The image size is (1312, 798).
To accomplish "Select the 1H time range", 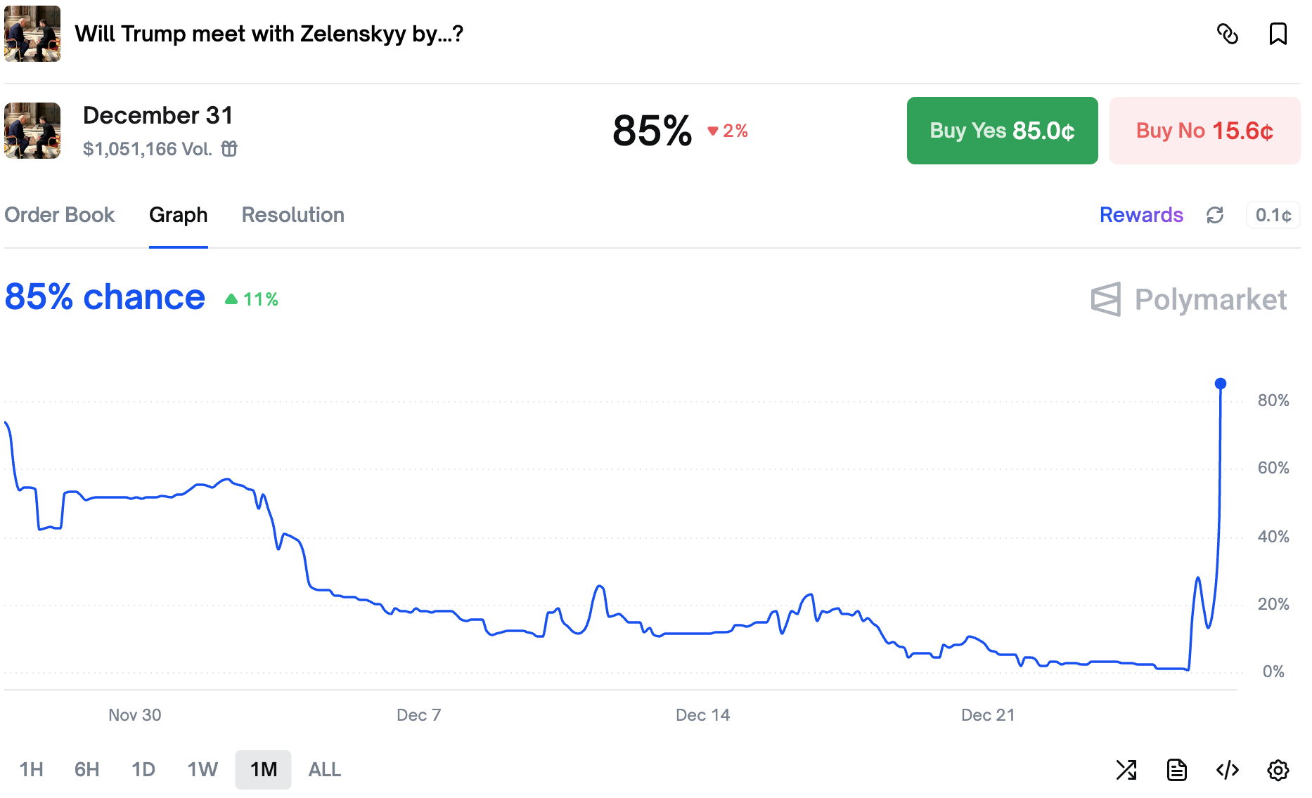I will coord(32,770).
